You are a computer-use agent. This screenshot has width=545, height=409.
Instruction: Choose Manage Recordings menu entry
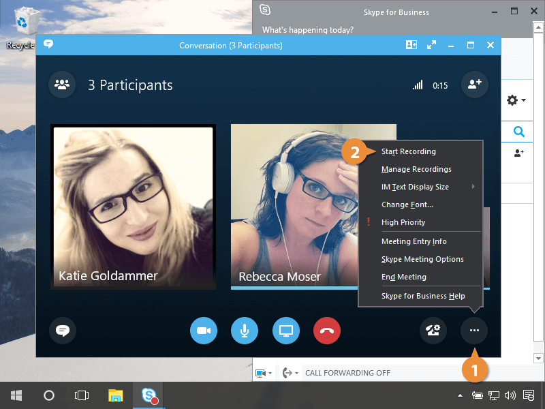(416, 169)
